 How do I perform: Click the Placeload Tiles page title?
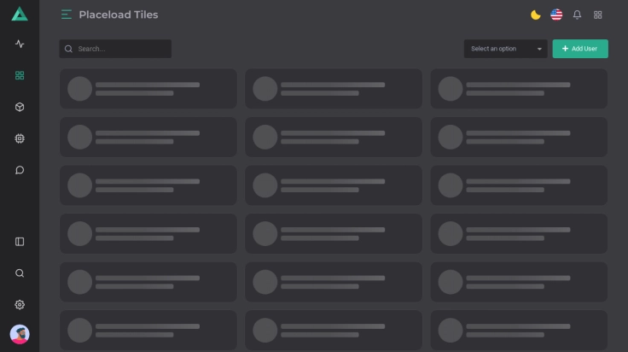[x=119, y=15]
